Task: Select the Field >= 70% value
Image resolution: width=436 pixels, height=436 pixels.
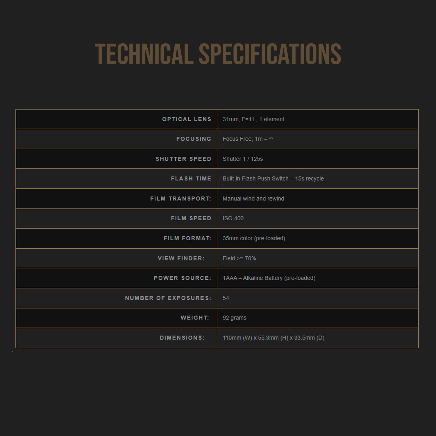Action: tap(239, 258)
